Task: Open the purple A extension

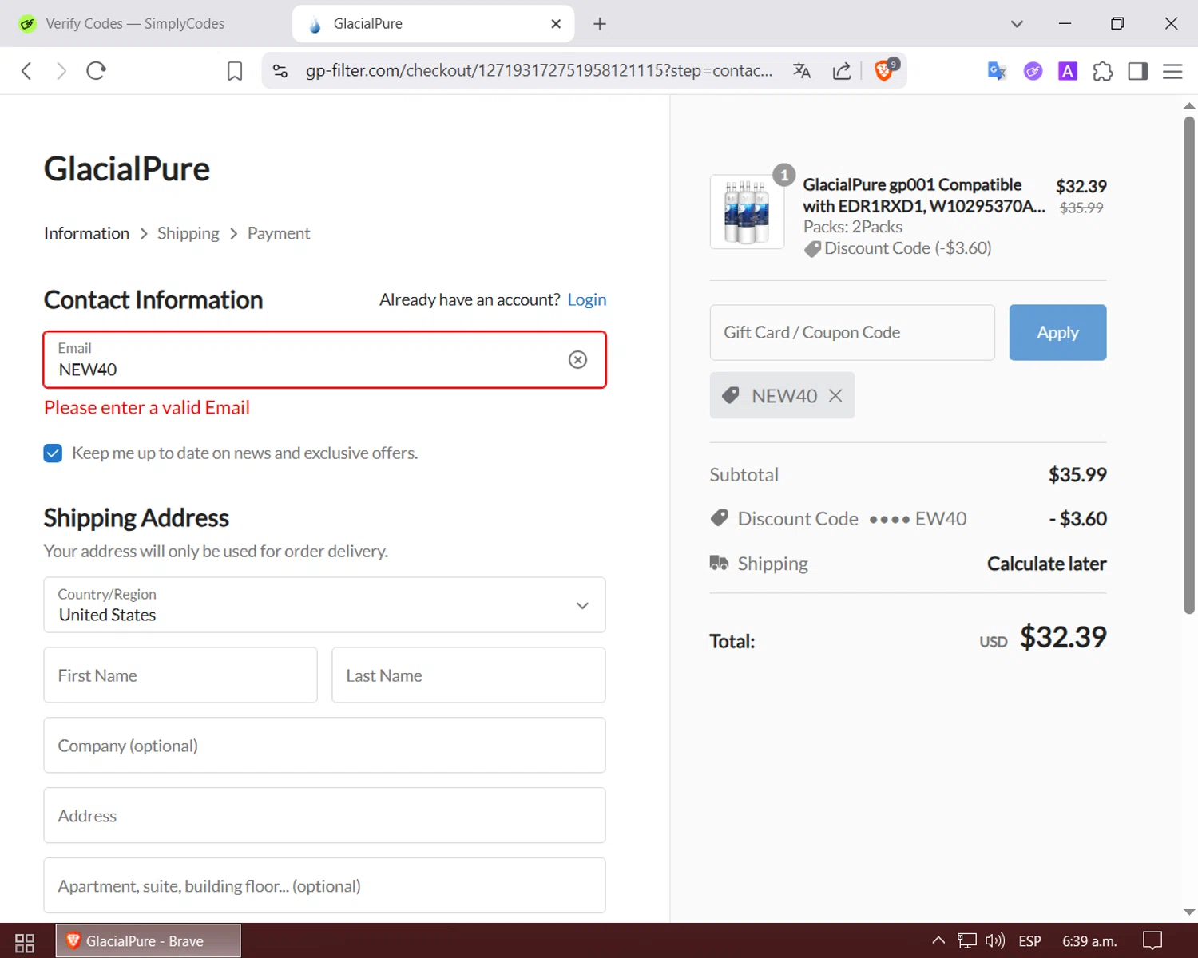Action: 1068,71
